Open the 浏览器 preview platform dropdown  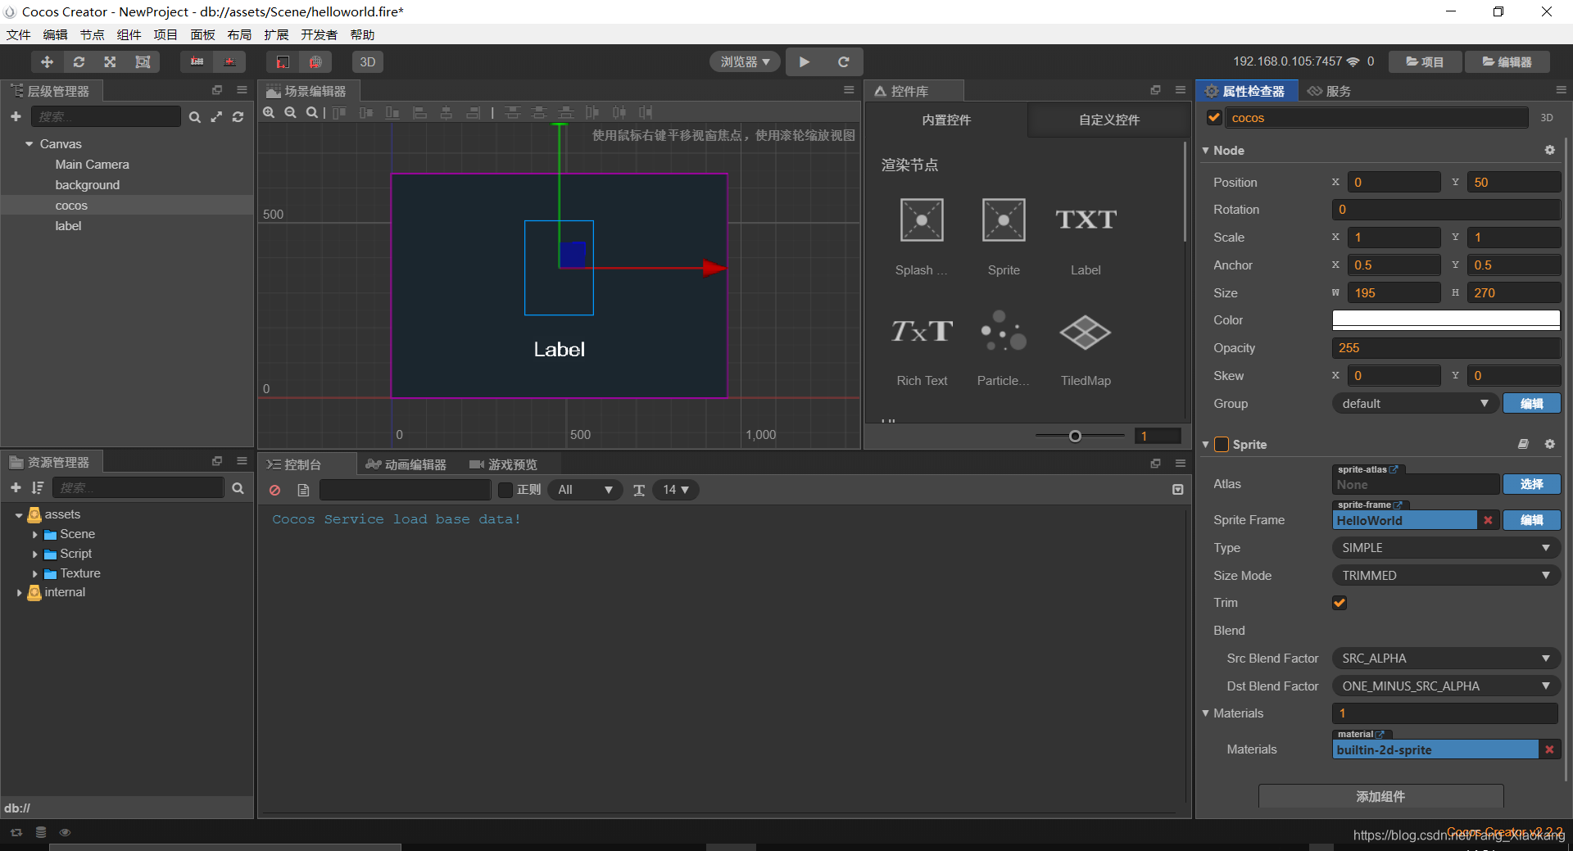pos(745,62)
